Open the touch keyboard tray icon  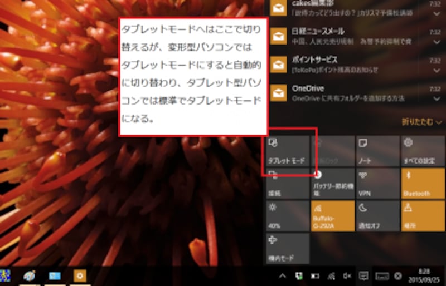382,276
